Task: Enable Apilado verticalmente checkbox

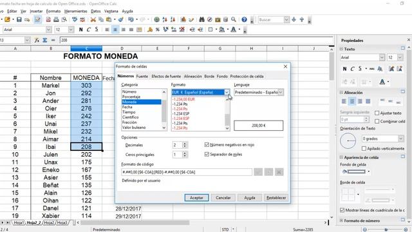Action: point(364,149)
